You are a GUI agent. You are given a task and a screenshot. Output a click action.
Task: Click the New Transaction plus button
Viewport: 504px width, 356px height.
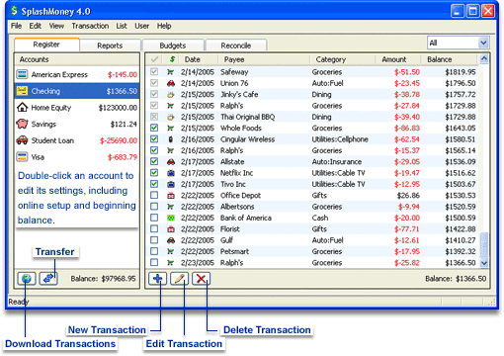click(x=157, y=279)
